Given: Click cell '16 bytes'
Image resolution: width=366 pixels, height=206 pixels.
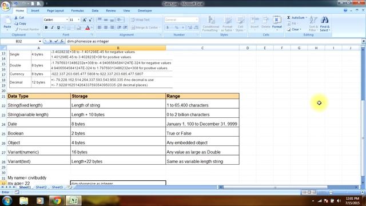Looking at the screenshot, I should (x=118, y=151).
